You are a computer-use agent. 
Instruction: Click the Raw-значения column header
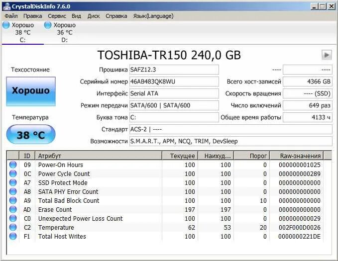tap(297, 156)
